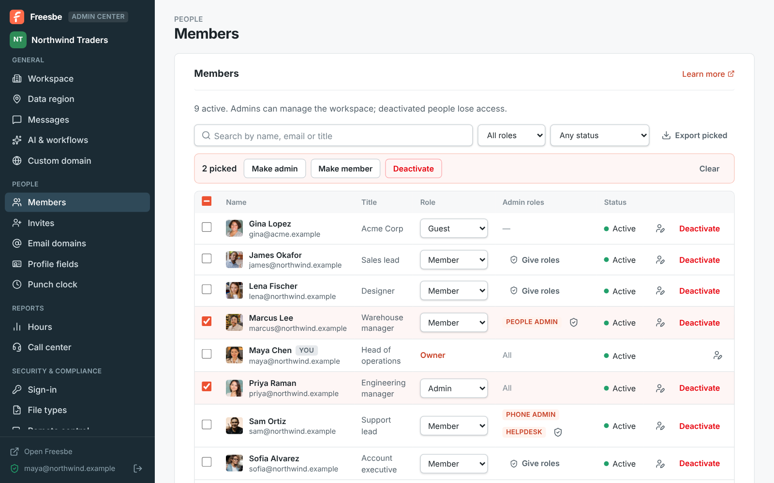Uncheck Priya Raman's row checkbox

(207, 386)
